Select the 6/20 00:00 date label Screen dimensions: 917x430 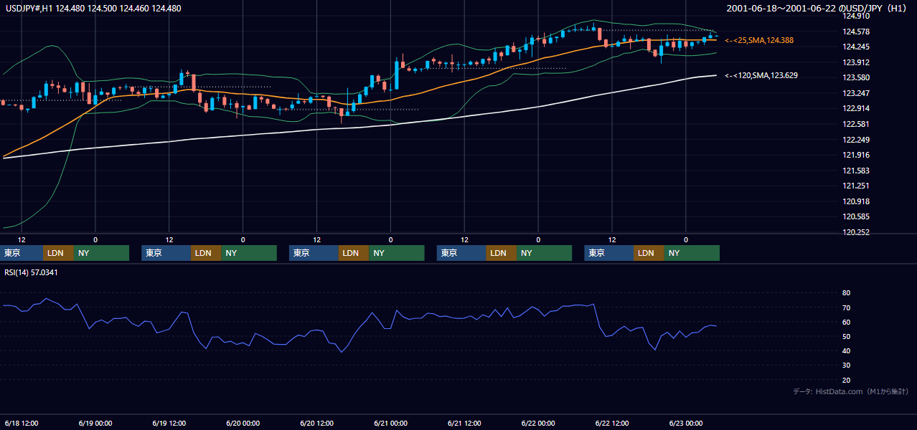(243, 424)
